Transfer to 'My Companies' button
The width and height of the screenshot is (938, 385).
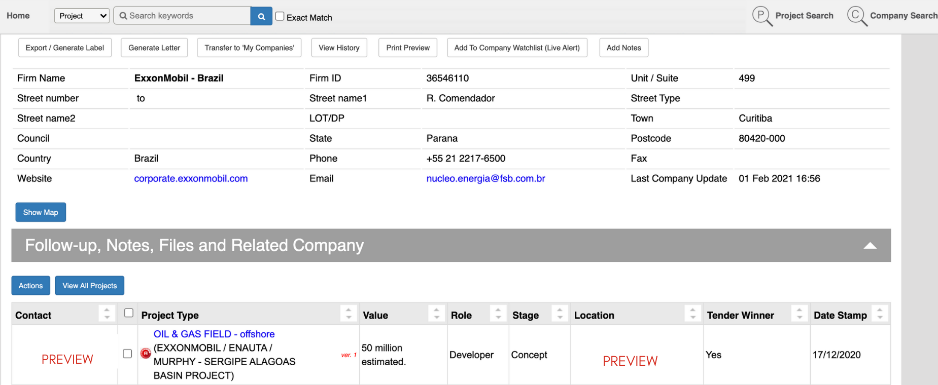(x=249, y=48)
